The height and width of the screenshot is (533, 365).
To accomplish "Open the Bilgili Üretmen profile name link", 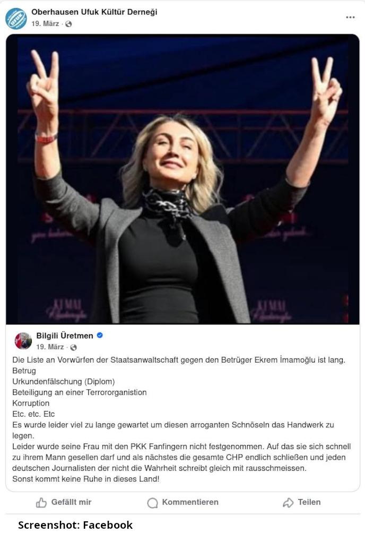I will [65, 336].
